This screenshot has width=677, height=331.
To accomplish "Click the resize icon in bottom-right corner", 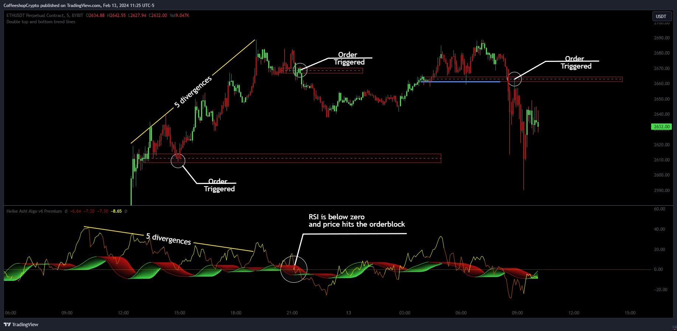I will click(x=674, y=328).
